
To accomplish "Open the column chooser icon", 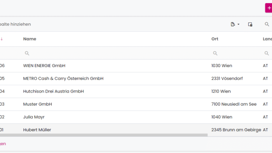I will (x=250, y=24).
